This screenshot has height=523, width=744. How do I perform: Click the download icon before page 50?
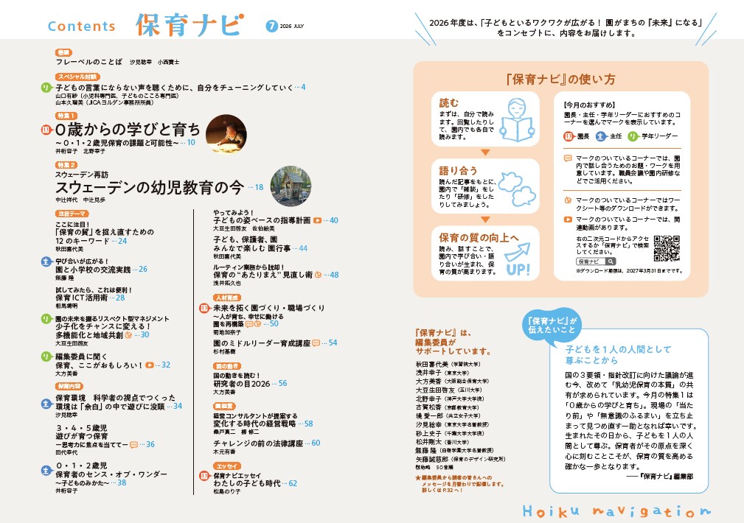[x=257, y=324]
